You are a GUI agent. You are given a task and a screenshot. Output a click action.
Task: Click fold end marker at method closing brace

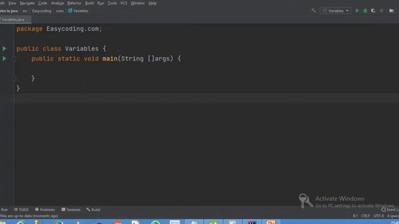coord(14,78)
